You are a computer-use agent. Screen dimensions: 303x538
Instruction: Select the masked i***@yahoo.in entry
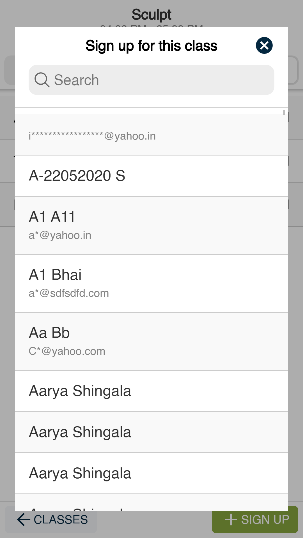coord(93,136)
